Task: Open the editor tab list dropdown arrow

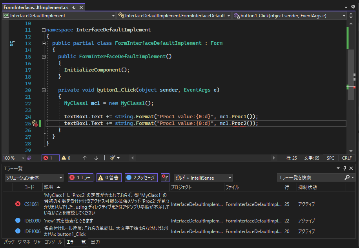Action: [x=346, y=7]
